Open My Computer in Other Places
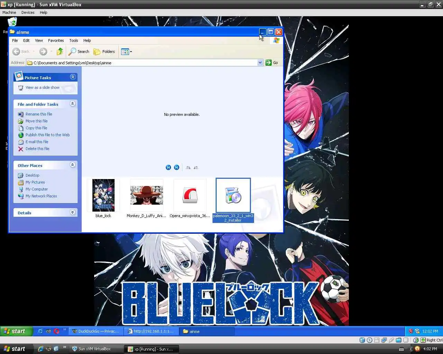Viewport: 443px width, 354px height. (36, 189)
